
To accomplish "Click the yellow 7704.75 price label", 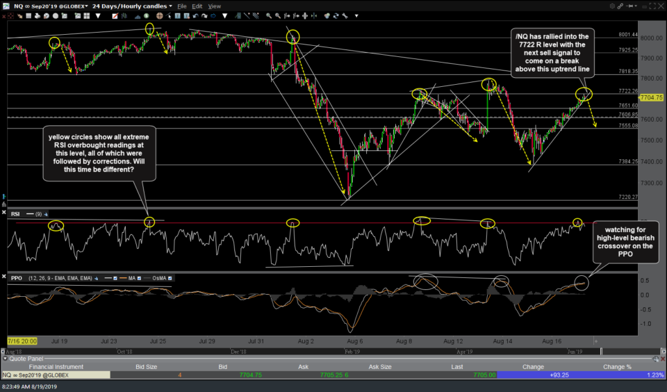I will click(x=652, y=97).
